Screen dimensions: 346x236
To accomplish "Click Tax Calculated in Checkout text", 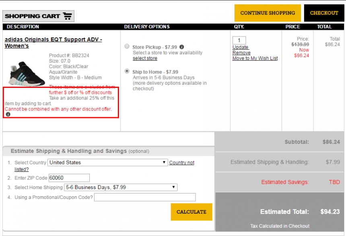I will tap(280, 226).
